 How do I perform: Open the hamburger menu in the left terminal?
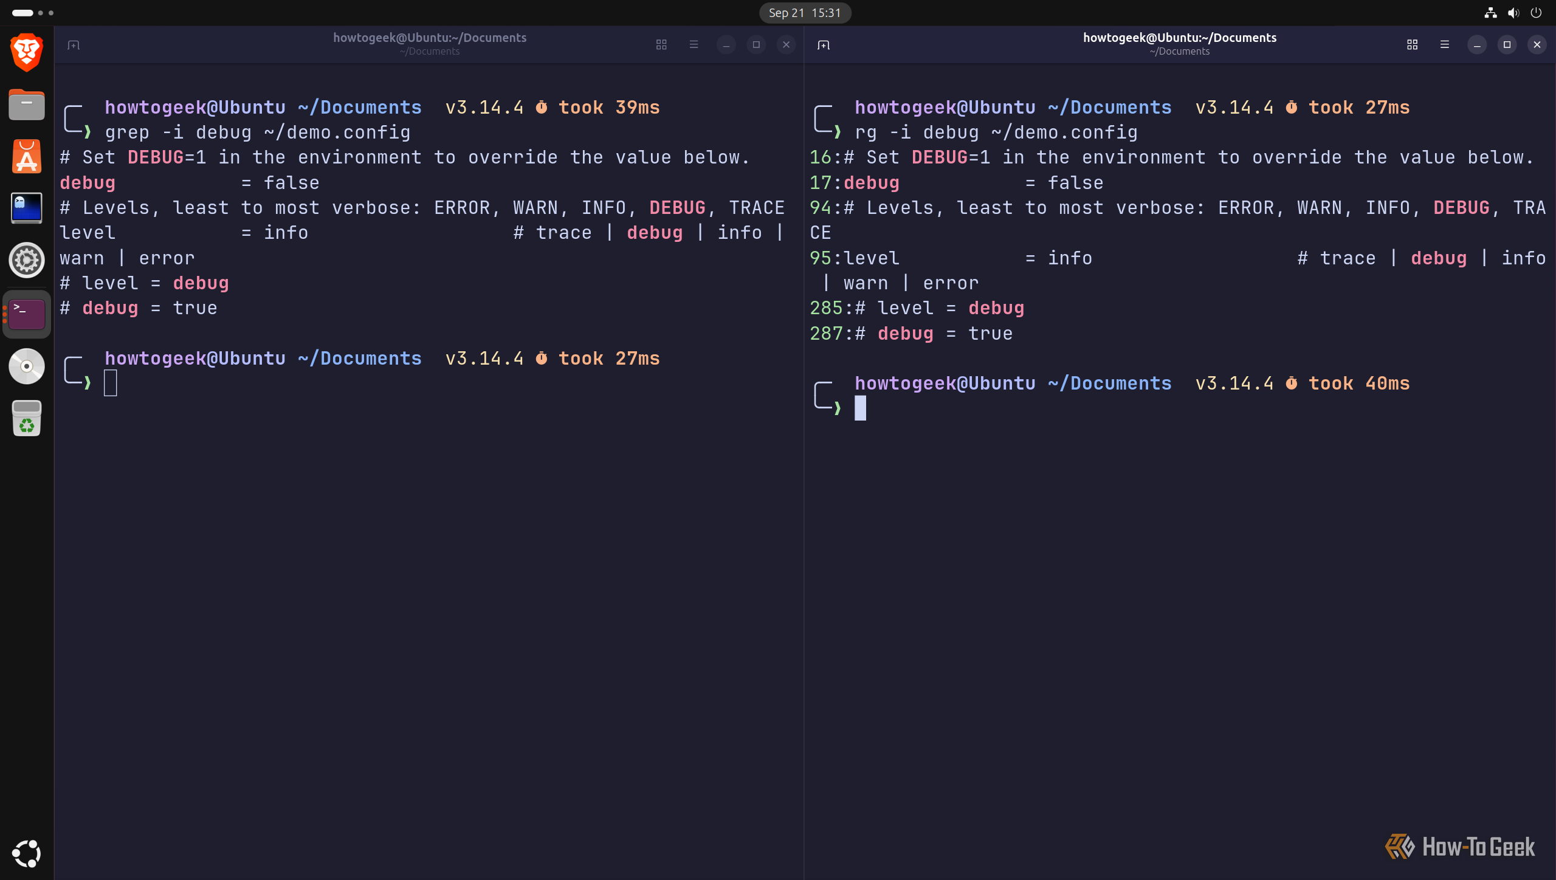(x=694, y=45)
